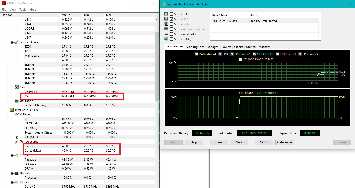The height and width of the screenshot is (188, 355).
Task: Toggle the CPU Core #3 graph checkbox
Action: click(277, 54)
